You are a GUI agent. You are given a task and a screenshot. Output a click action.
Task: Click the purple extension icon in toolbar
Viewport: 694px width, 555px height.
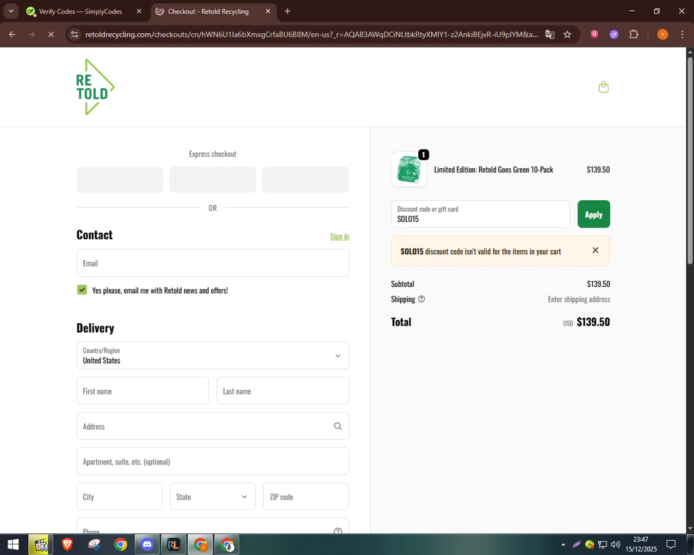(614, 34)
